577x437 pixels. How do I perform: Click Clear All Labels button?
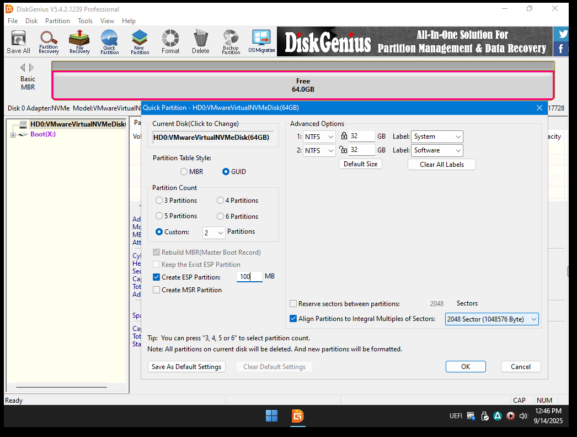[x=442, y=164]
